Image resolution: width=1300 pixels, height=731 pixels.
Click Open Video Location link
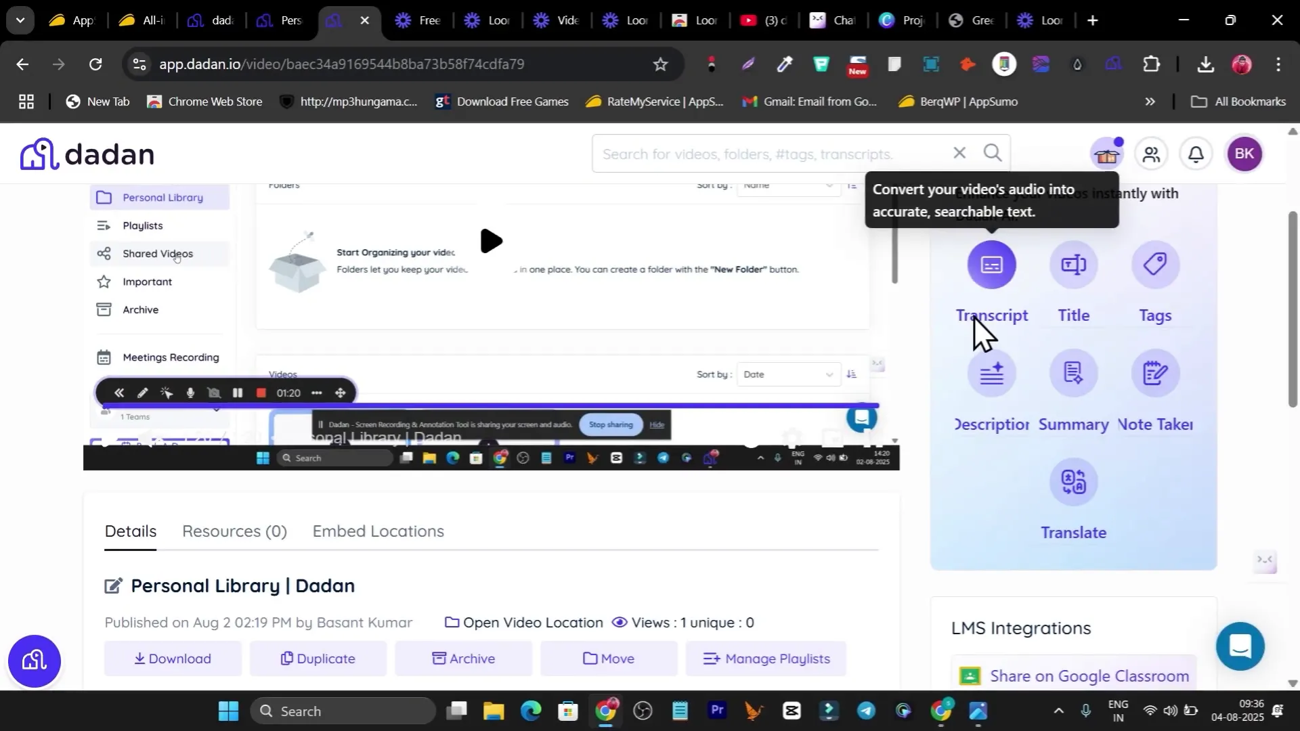523,623
